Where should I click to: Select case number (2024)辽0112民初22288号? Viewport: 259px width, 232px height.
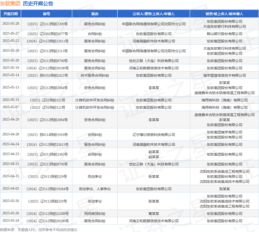click(47, 214)
